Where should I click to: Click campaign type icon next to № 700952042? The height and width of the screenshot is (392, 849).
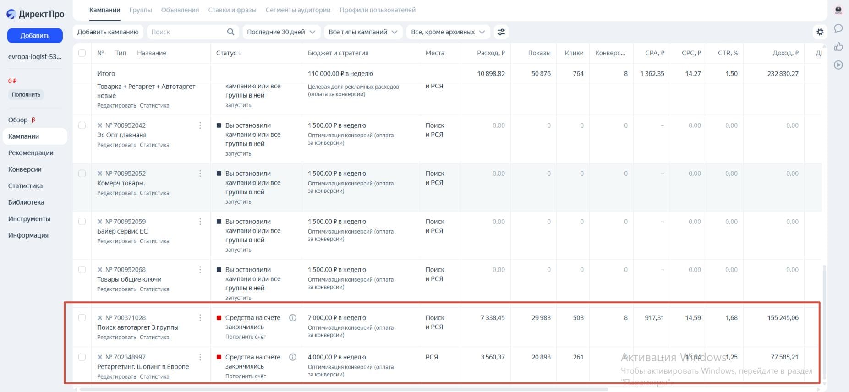[100, 125]
